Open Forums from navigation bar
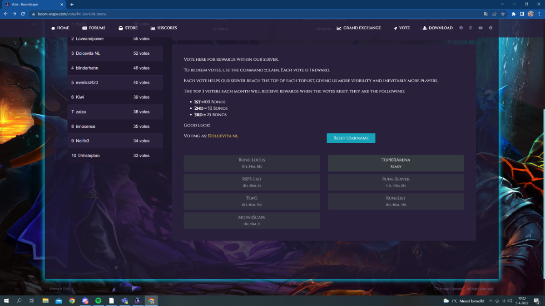545x306 pixels. tap(94, 28)
